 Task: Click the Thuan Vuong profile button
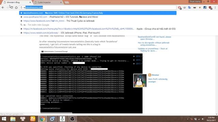coord(195,1)
